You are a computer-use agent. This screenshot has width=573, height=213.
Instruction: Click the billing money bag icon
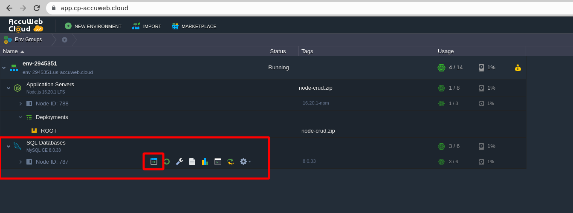click(x=518, y=68)
